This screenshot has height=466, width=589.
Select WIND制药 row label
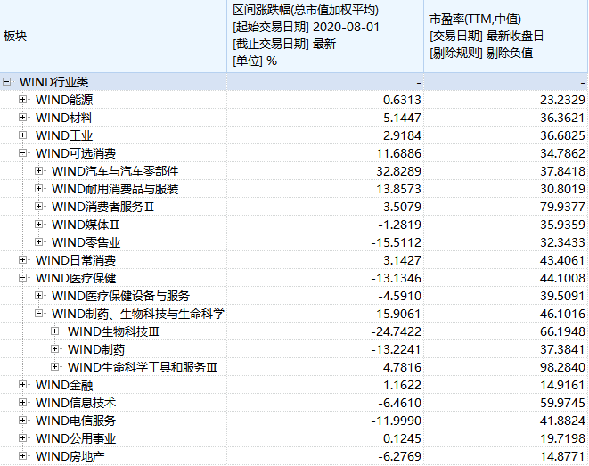click(96, 349)
